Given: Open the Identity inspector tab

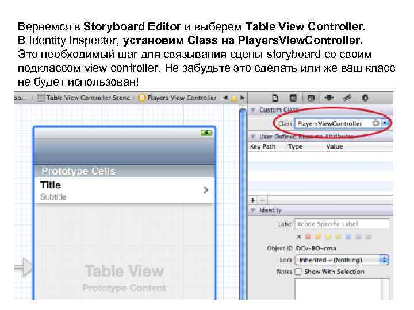Looking at the screenshot, I should coord(311,98).
